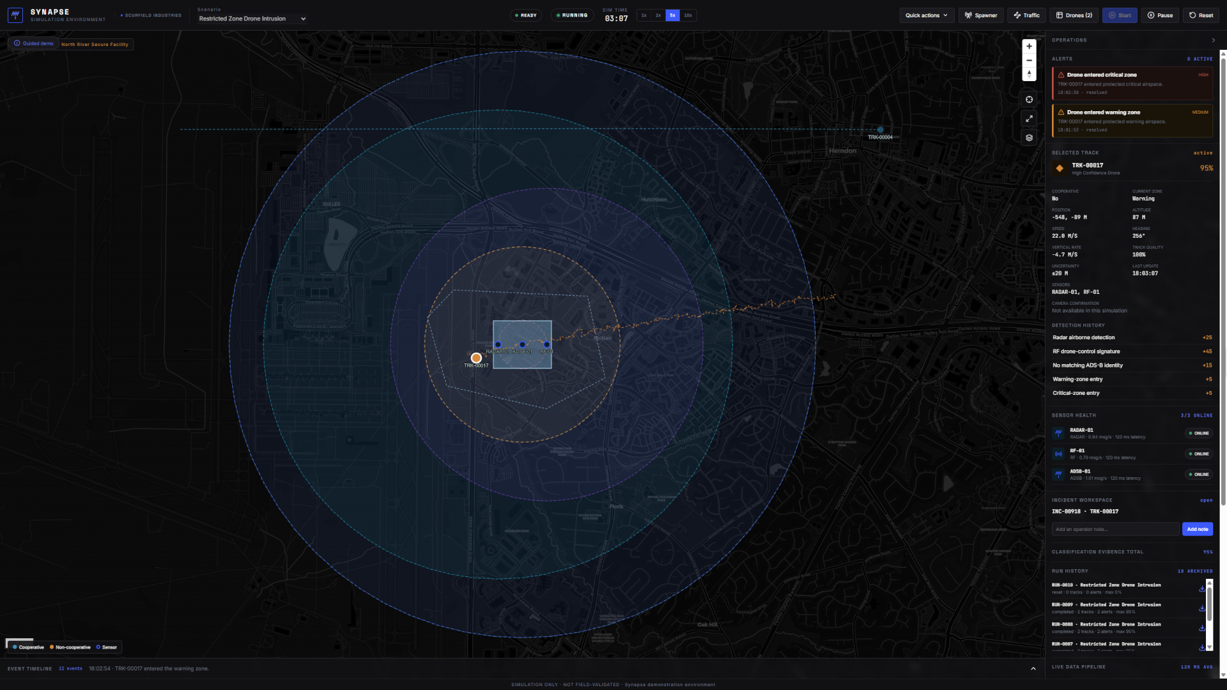Viewport: 1227px width, 690px height.
Task: Select the Radar airborne detection row
Action: tap(1132, 337)
